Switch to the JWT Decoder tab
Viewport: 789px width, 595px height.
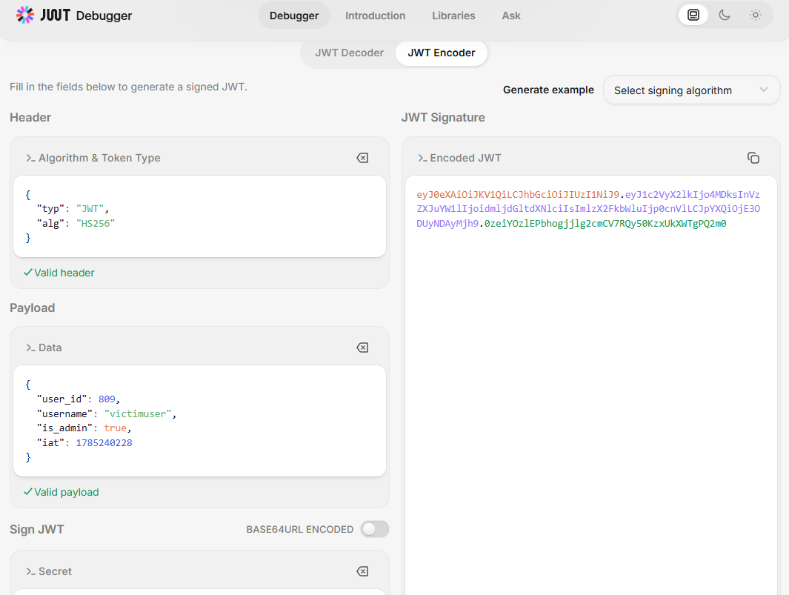pos(349,53)
